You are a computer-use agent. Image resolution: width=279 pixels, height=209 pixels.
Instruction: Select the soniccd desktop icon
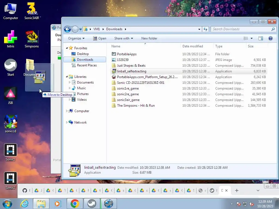11,124
